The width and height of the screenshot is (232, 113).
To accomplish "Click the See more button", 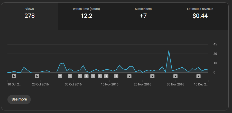I will 19,99.
